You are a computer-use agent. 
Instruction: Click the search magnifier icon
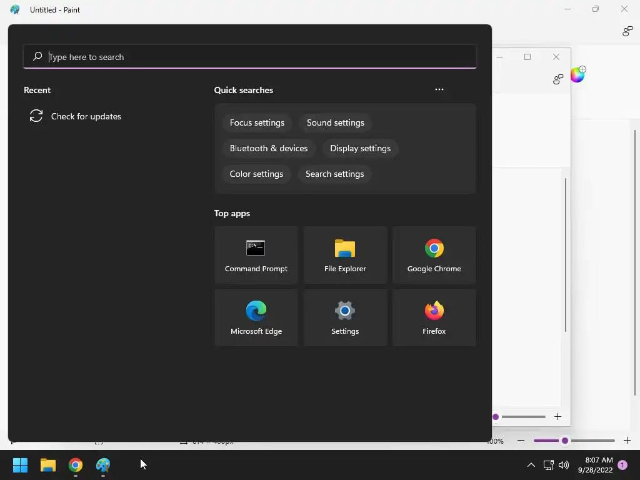(37, 56)
